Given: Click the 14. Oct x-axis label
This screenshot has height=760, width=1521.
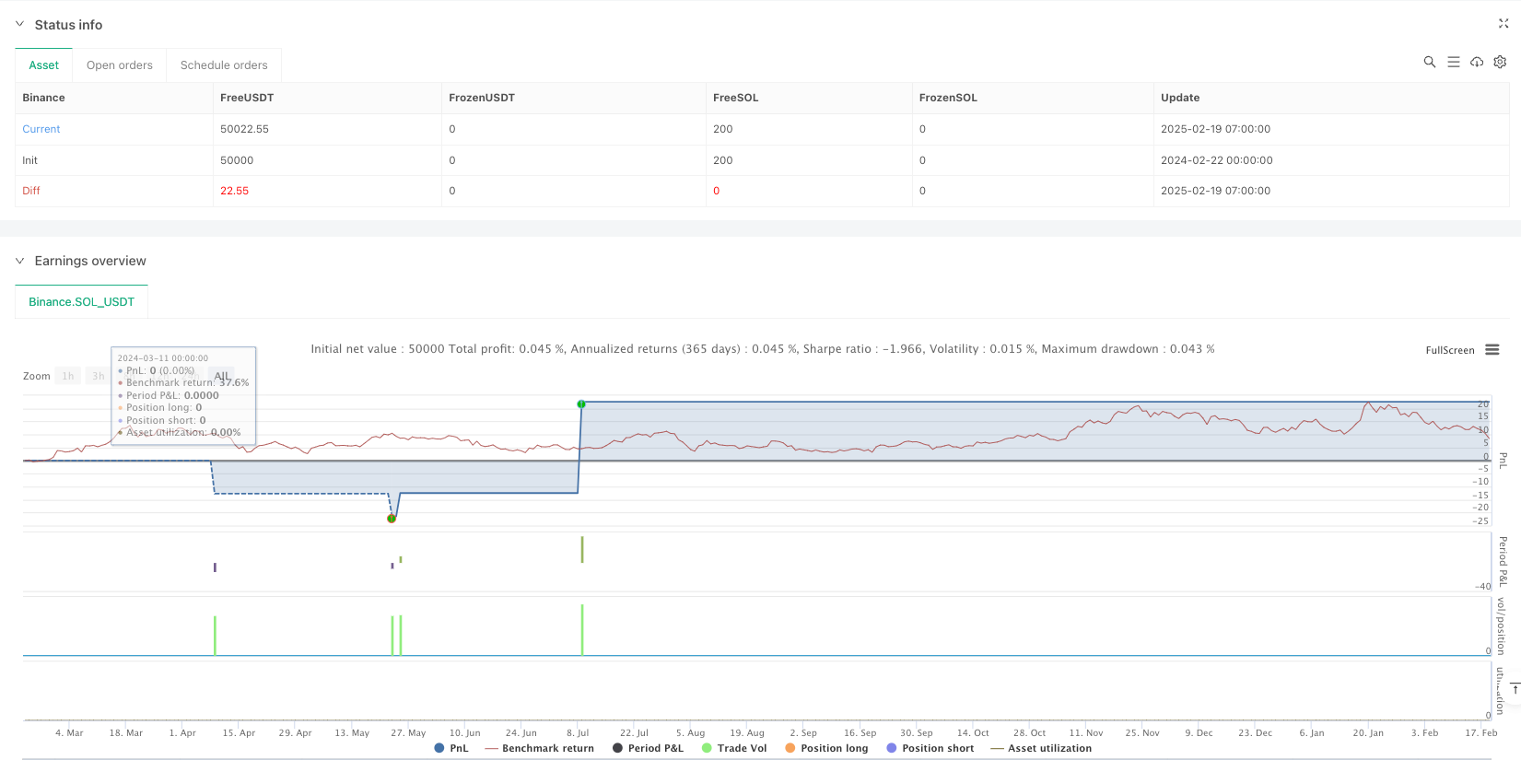Looking at the screenshot, I should pos(973,733).
